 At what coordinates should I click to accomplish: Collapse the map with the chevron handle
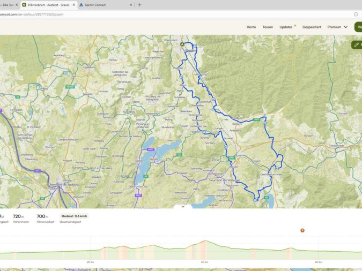(183, 206)
